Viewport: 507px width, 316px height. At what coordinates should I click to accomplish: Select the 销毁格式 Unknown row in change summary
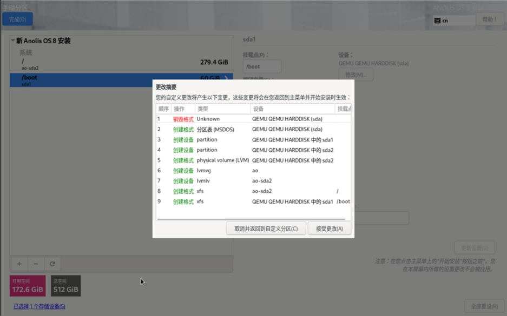(x=243, y=119)
